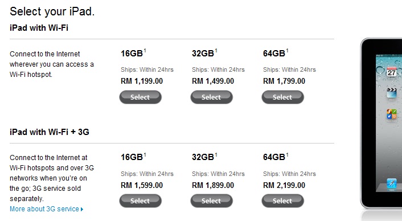Tap the Calendar icon showing 27 on the iPad

(392, 72)
